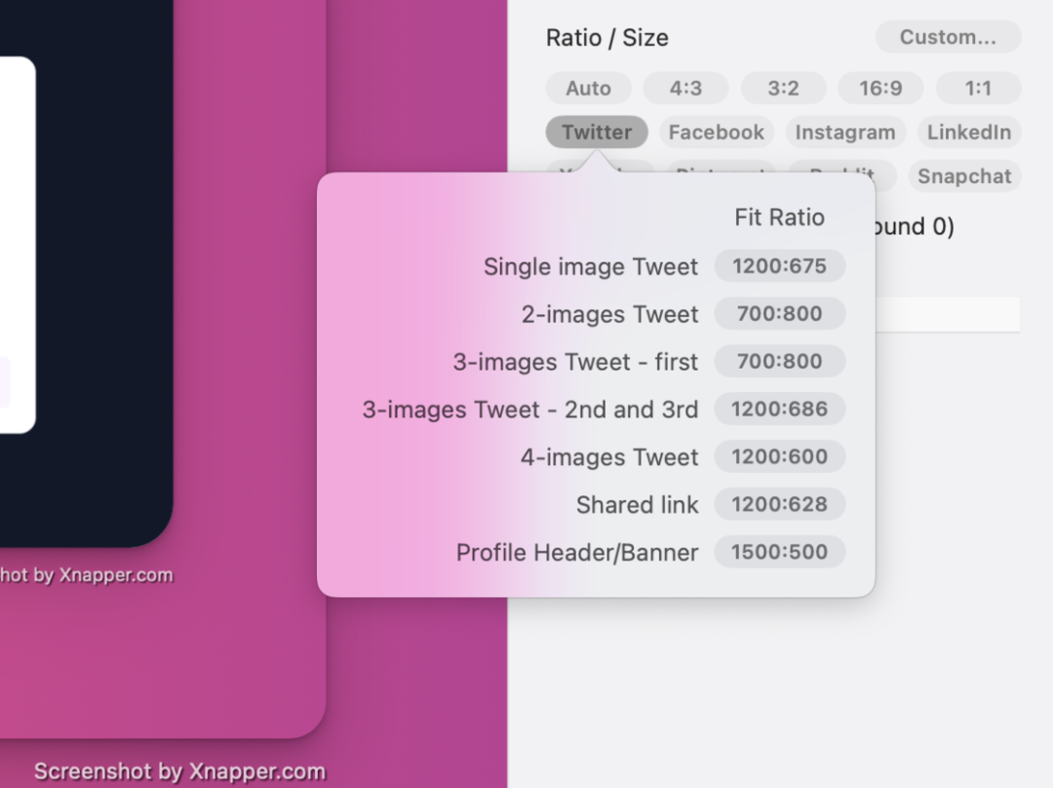This screenshot has width=1053, height=788.
Task: Apply 1200:600 for 4-images Tweet
Action: 780,456
